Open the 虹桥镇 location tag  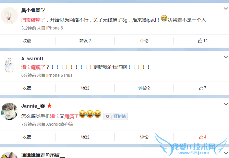click(116, 117)
